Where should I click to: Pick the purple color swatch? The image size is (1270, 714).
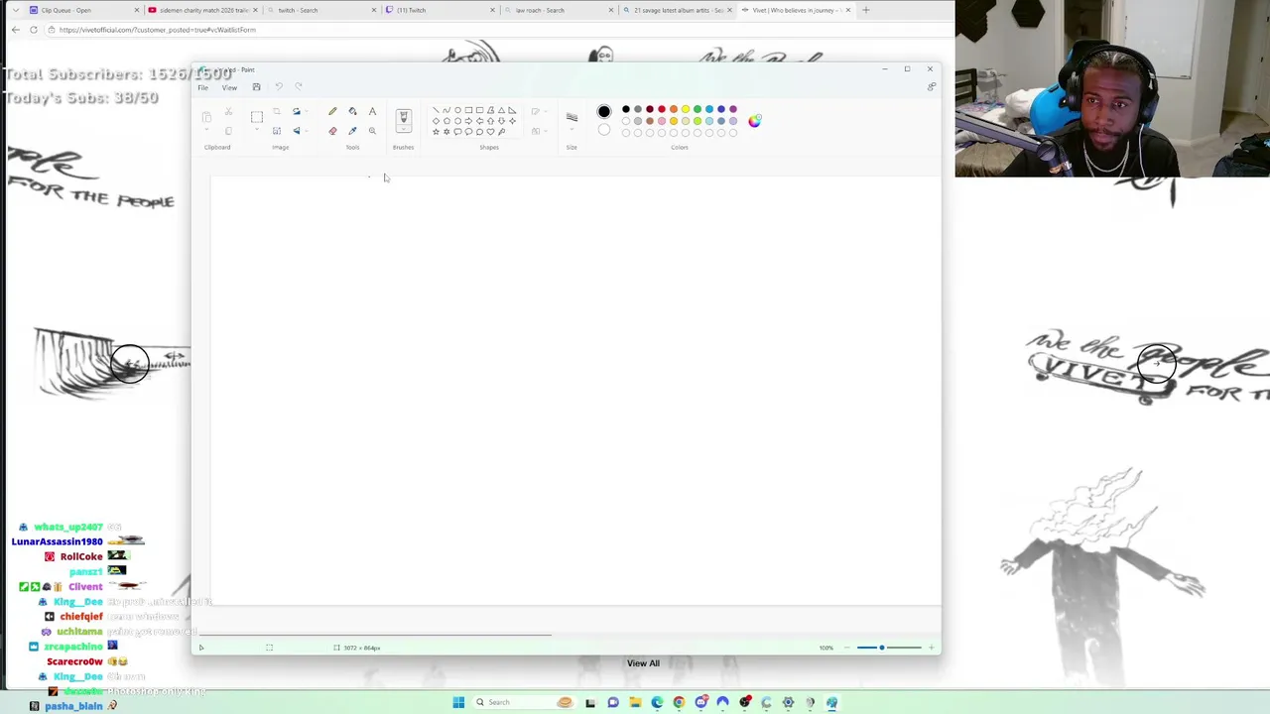pyautogui.click(x=733, y=110)
